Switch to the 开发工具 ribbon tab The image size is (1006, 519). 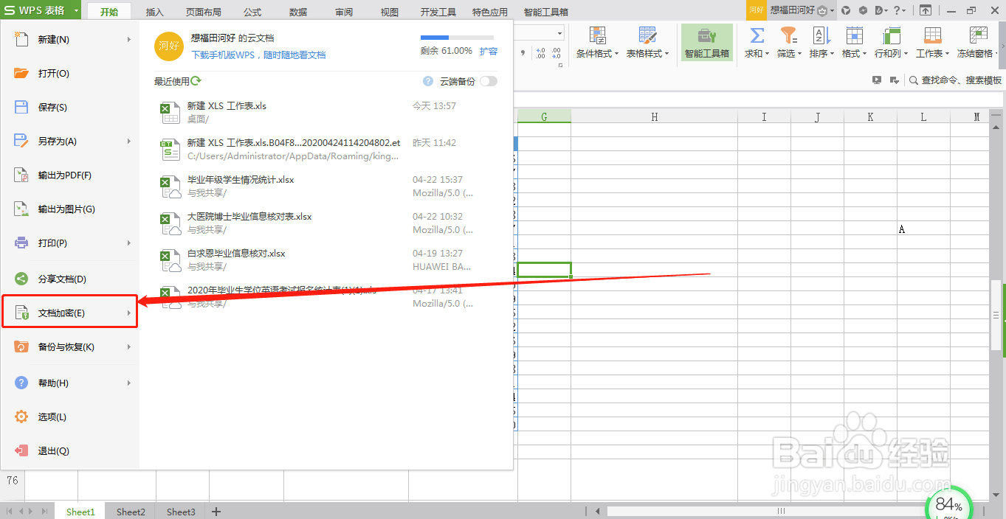(438, 12)
